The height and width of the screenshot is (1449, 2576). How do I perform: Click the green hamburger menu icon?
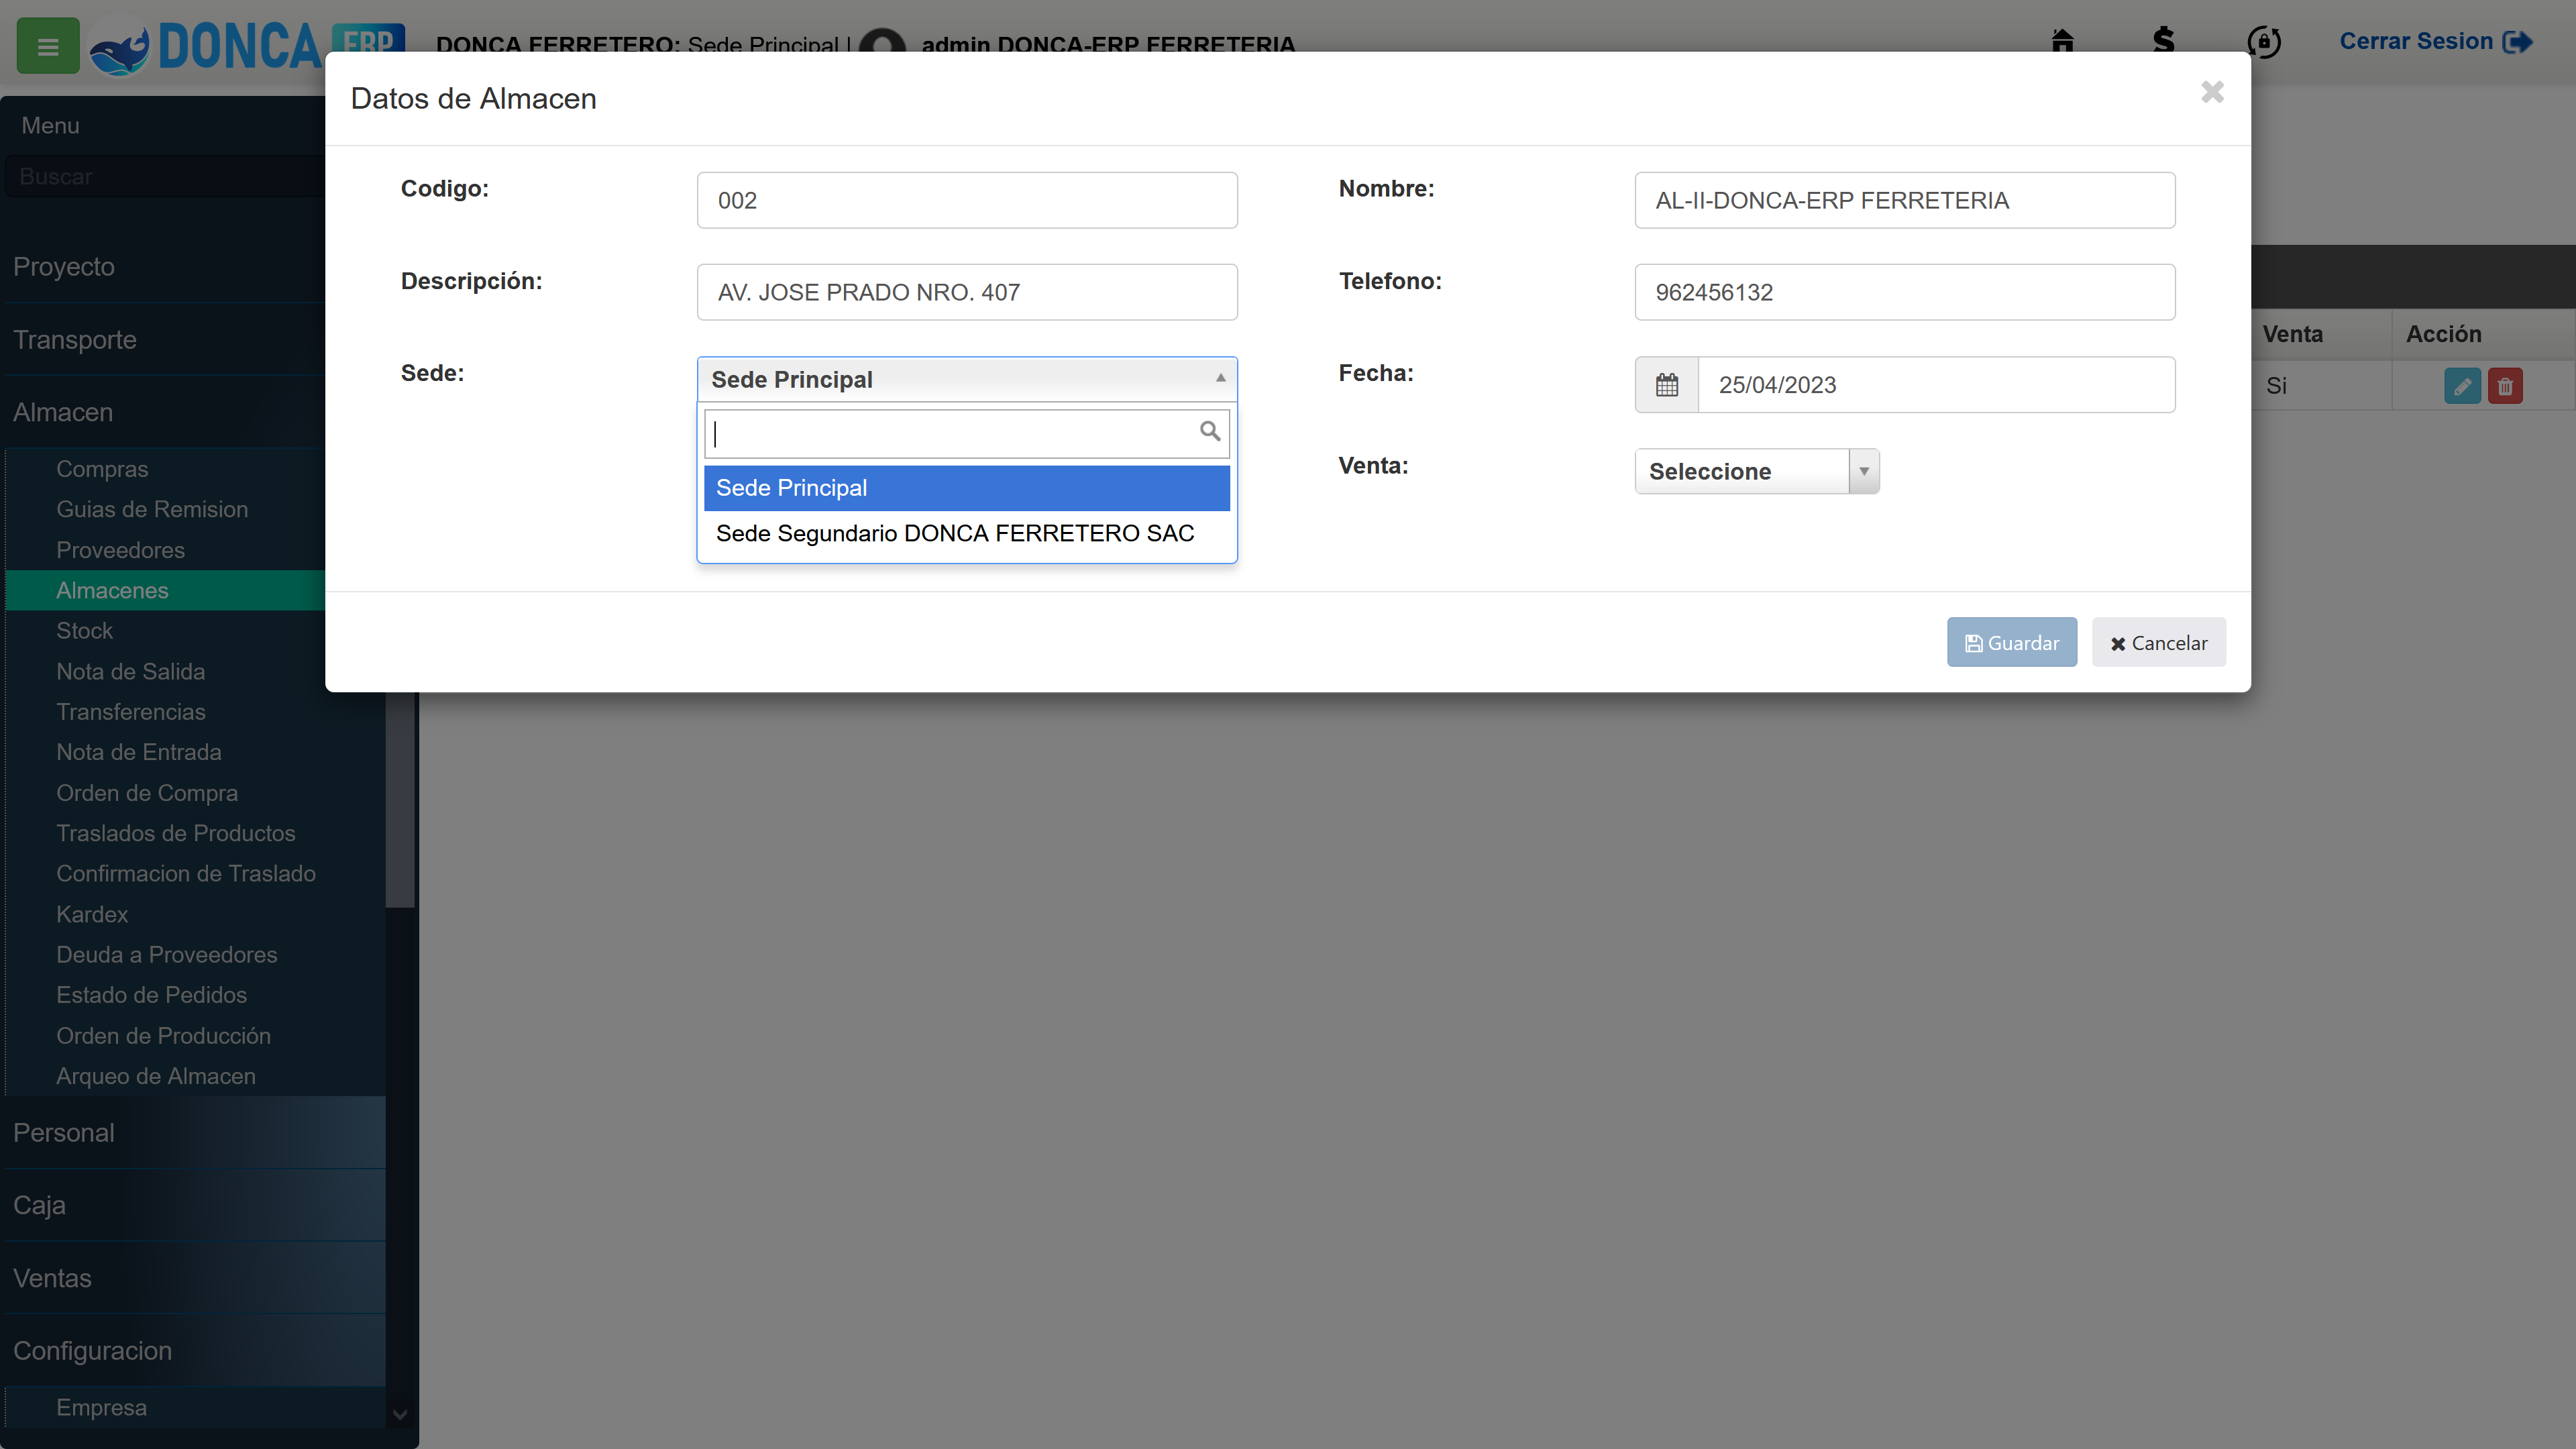[x=48, y=46]
